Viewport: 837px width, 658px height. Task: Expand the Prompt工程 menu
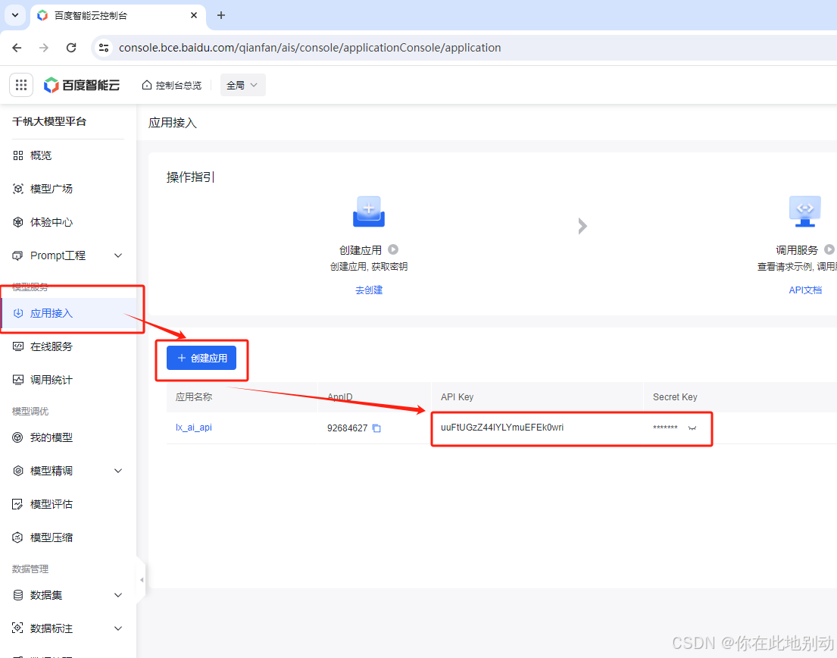(117, 255)
